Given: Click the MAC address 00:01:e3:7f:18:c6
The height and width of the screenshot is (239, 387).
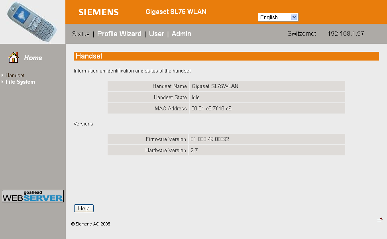Looking at the screenshot, I should [x=212, y=108].
